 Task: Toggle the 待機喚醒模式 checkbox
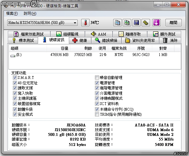click(97, 98)
